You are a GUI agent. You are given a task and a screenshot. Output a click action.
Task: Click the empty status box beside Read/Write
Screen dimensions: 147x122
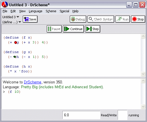122,115
